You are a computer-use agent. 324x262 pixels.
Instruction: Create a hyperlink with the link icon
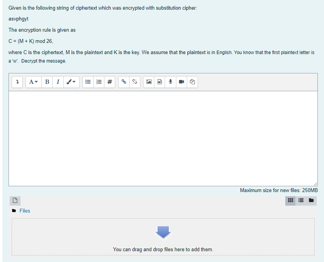124,82
